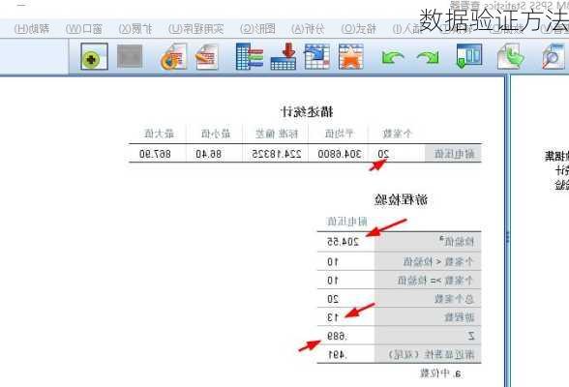Screen dimensions: 569x387
Task: Open the 图形(G) graphs menu
Action: point(257,29)
